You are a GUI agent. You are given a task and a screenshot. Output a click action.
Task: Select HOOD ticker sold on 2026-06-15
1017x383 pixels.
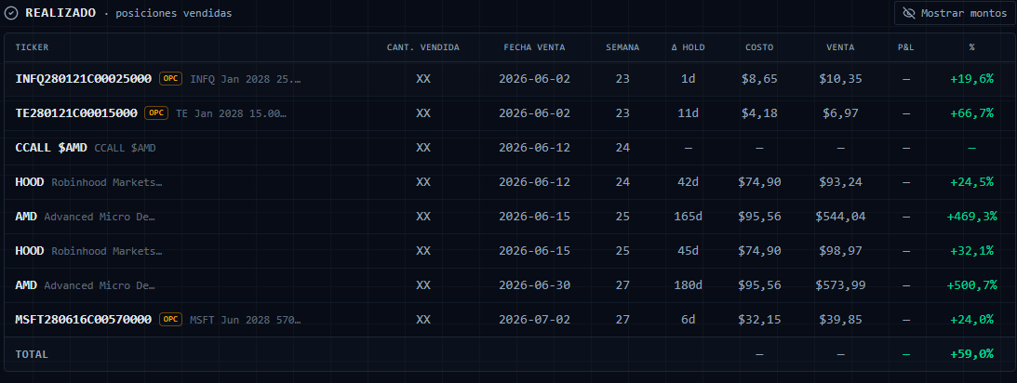[29, 251]
